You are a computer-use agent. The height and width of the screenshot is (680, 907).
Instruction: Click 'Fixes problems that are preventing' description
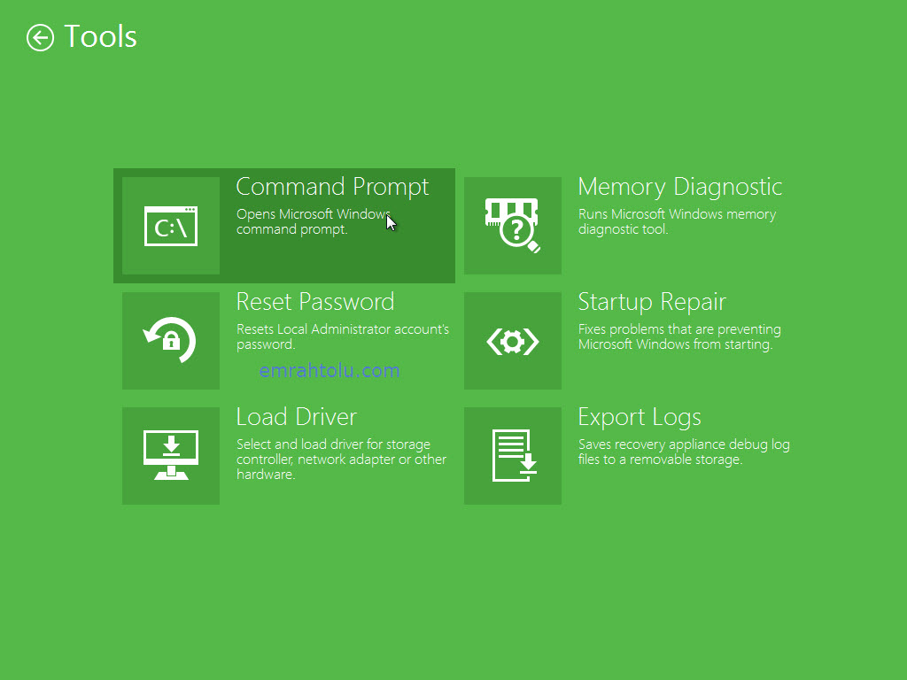pyautogui.click(x=679, y=336)
